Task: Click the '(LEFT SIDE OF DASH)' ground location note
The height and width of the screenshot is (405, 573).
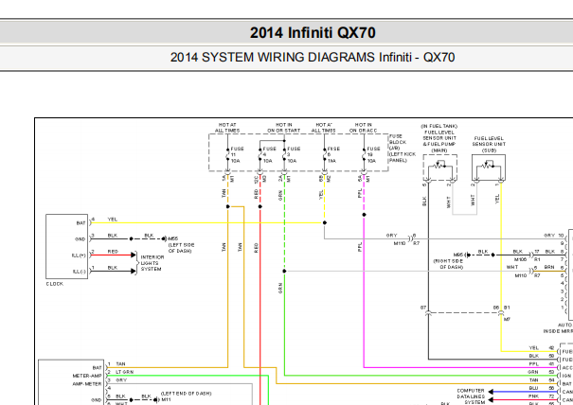Action: tap(181, 248)
